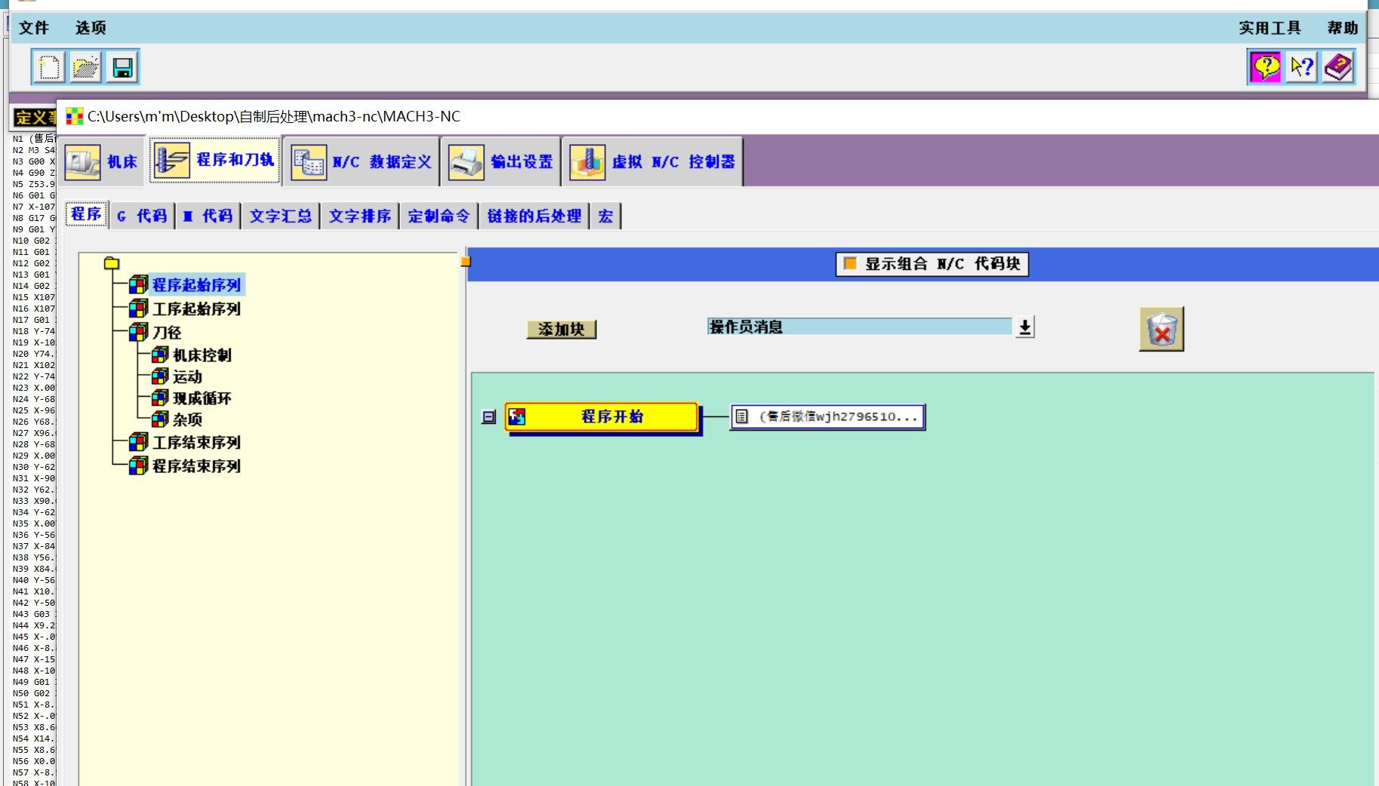
Task: Select 现成循环 in the tree
Action: coord(202,398)
